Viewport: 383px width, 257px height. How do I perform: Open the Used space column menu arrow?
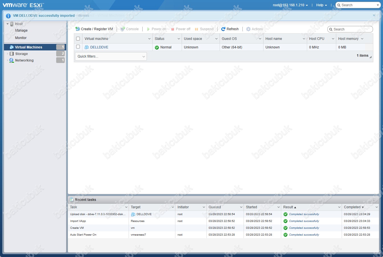[x=216, y=39]
